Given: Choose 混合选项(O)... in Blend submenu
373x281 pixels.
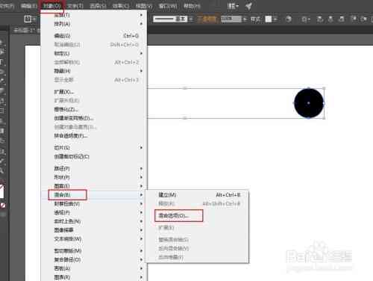Looking at the screenshot, I should tap(197, 216).
